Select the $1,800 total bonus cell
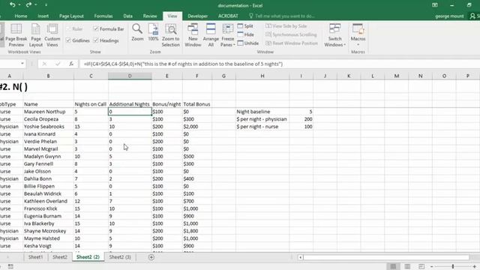The width and height of the screenshot is (480, 270). point(196,231)
